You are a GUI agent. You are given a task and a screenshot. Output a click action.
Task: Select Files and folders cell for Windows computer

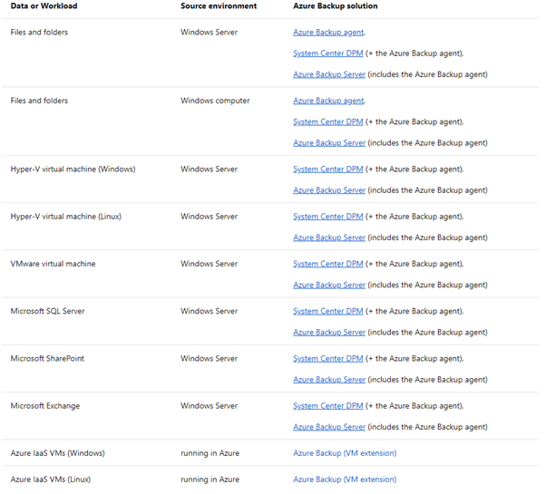point(39,101)
